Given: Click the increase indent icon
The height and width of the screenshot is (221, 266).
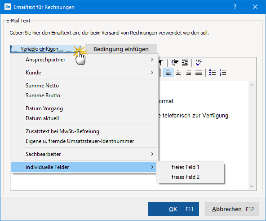Looking at the screenshot, I should [x=185, y=63].
